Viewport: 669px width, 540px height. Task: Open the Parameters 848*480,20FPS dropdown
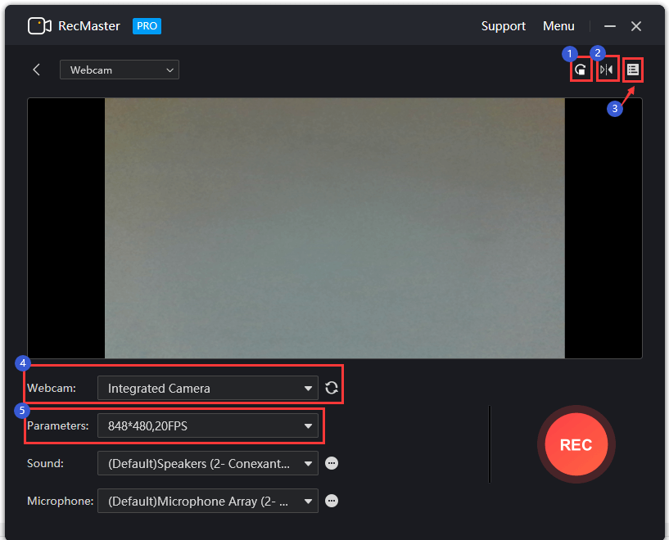point(208,425)
